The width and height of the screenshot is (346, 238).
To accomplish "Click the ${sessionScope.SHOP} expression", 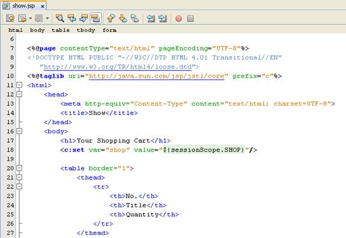I will 204,150.
